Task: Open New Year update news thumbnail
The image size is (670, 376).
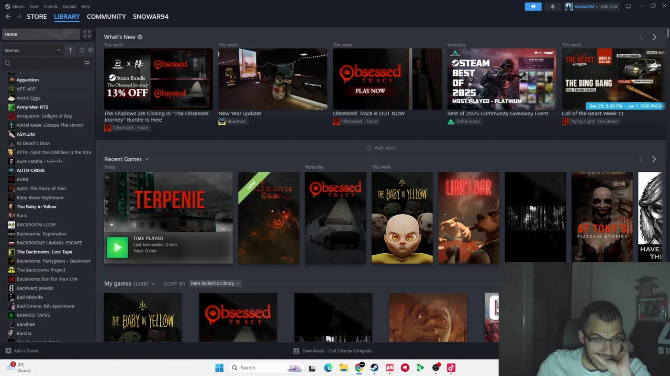Action: (x=273, y=79)
